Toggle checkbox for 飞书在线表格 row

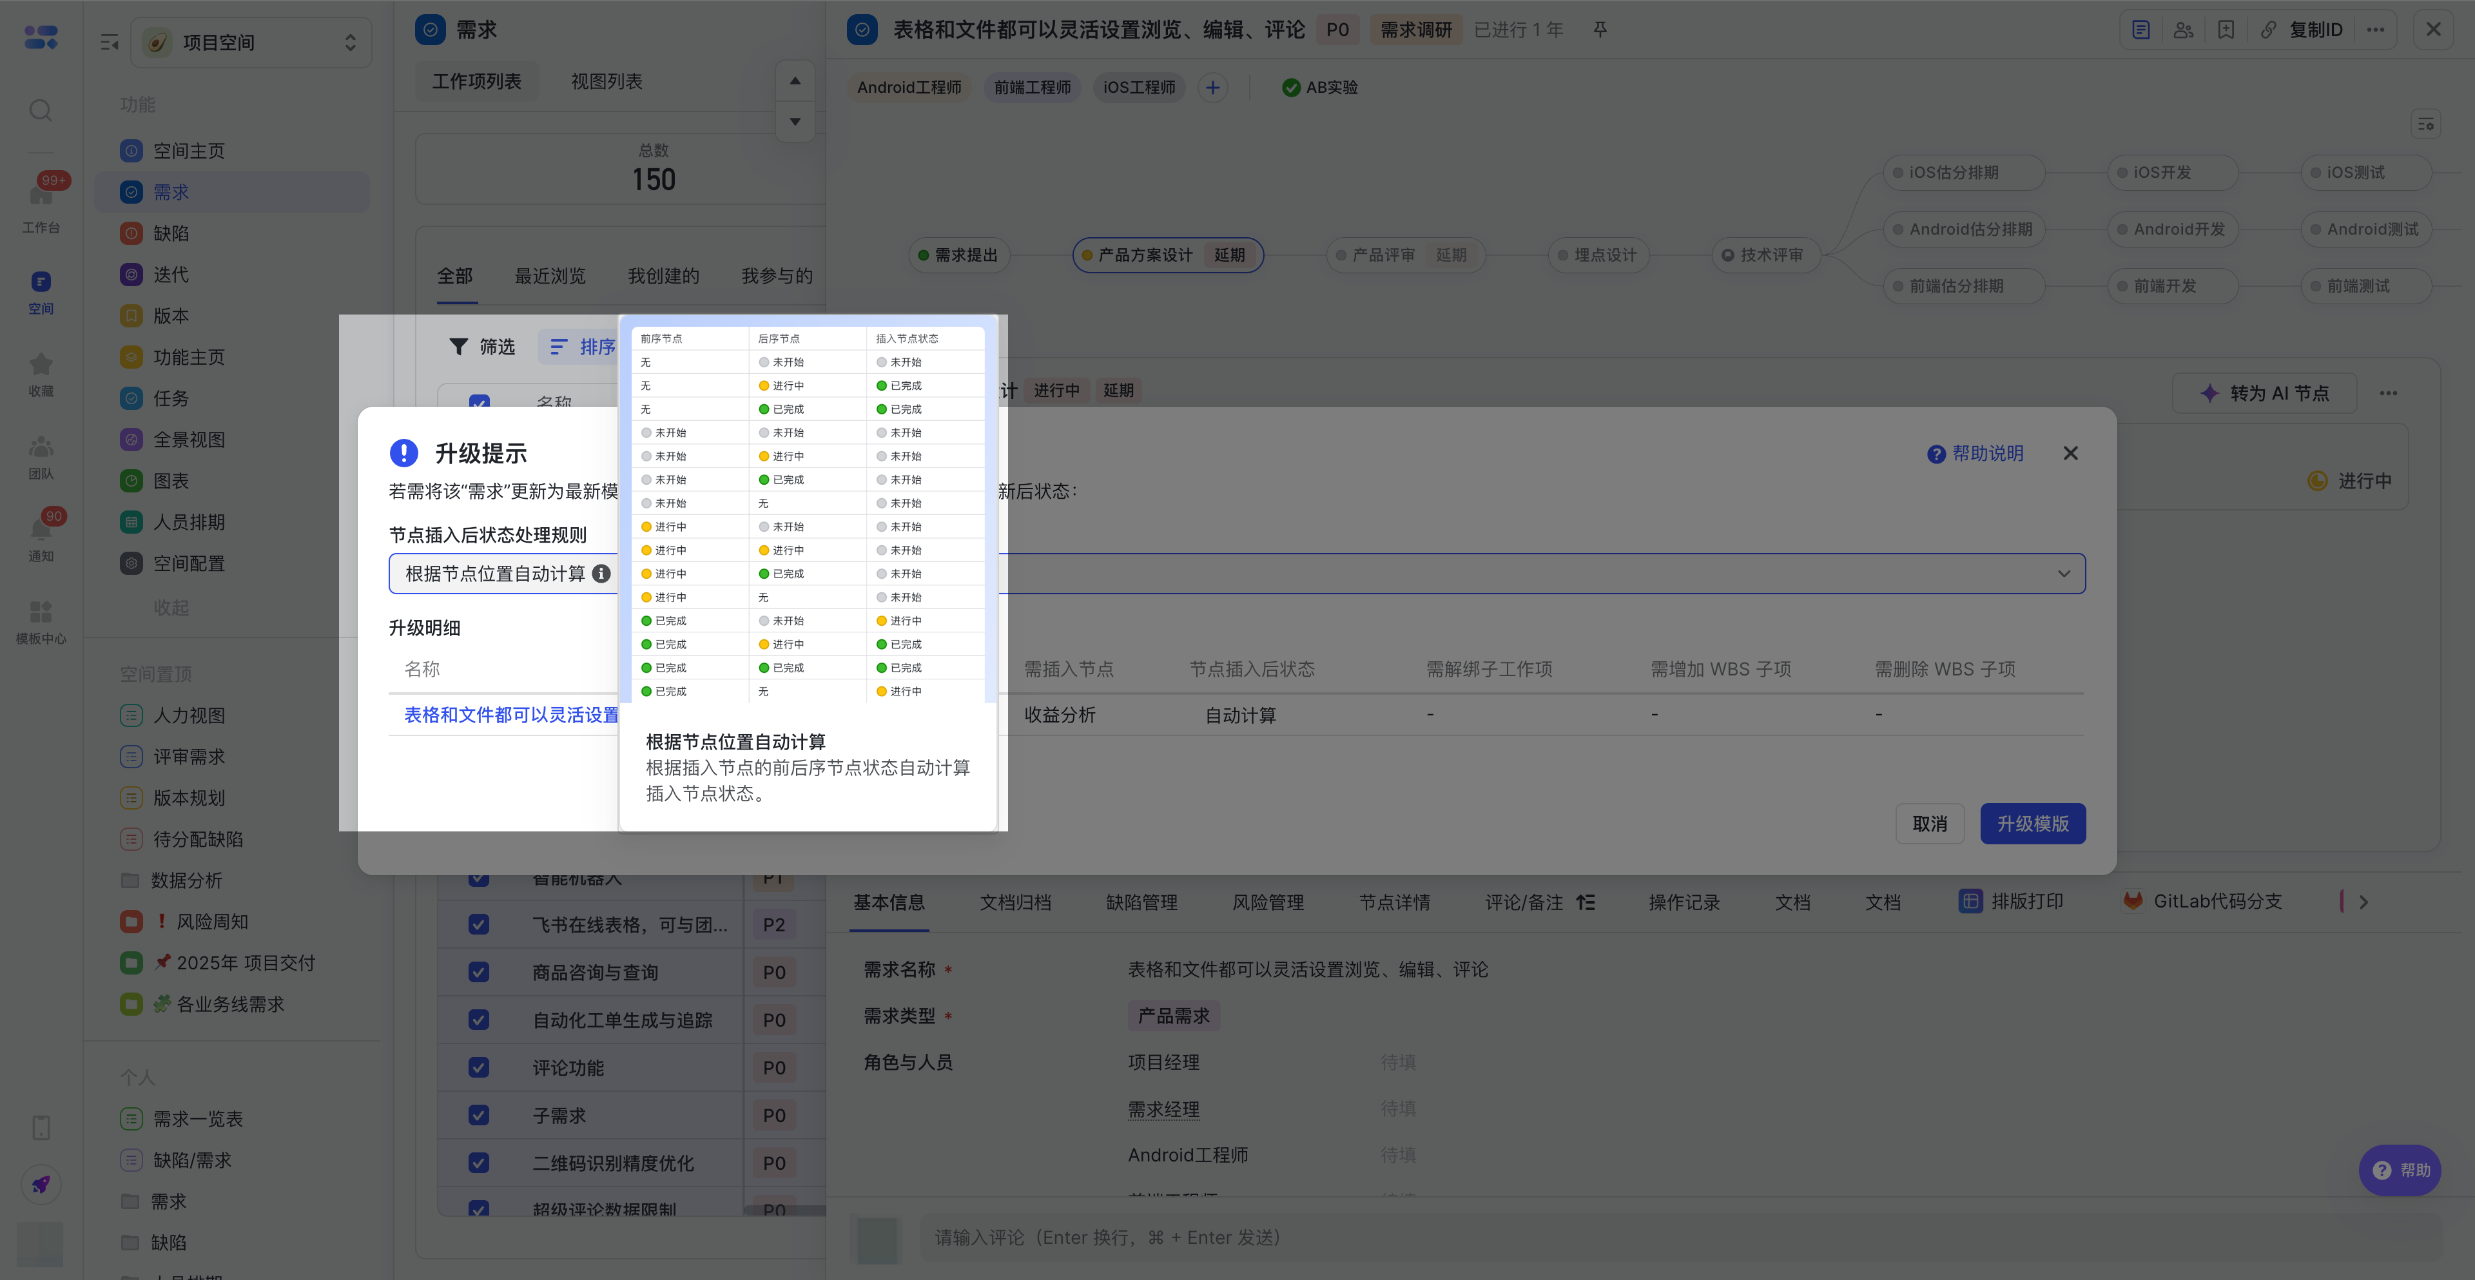click(478, 924)
